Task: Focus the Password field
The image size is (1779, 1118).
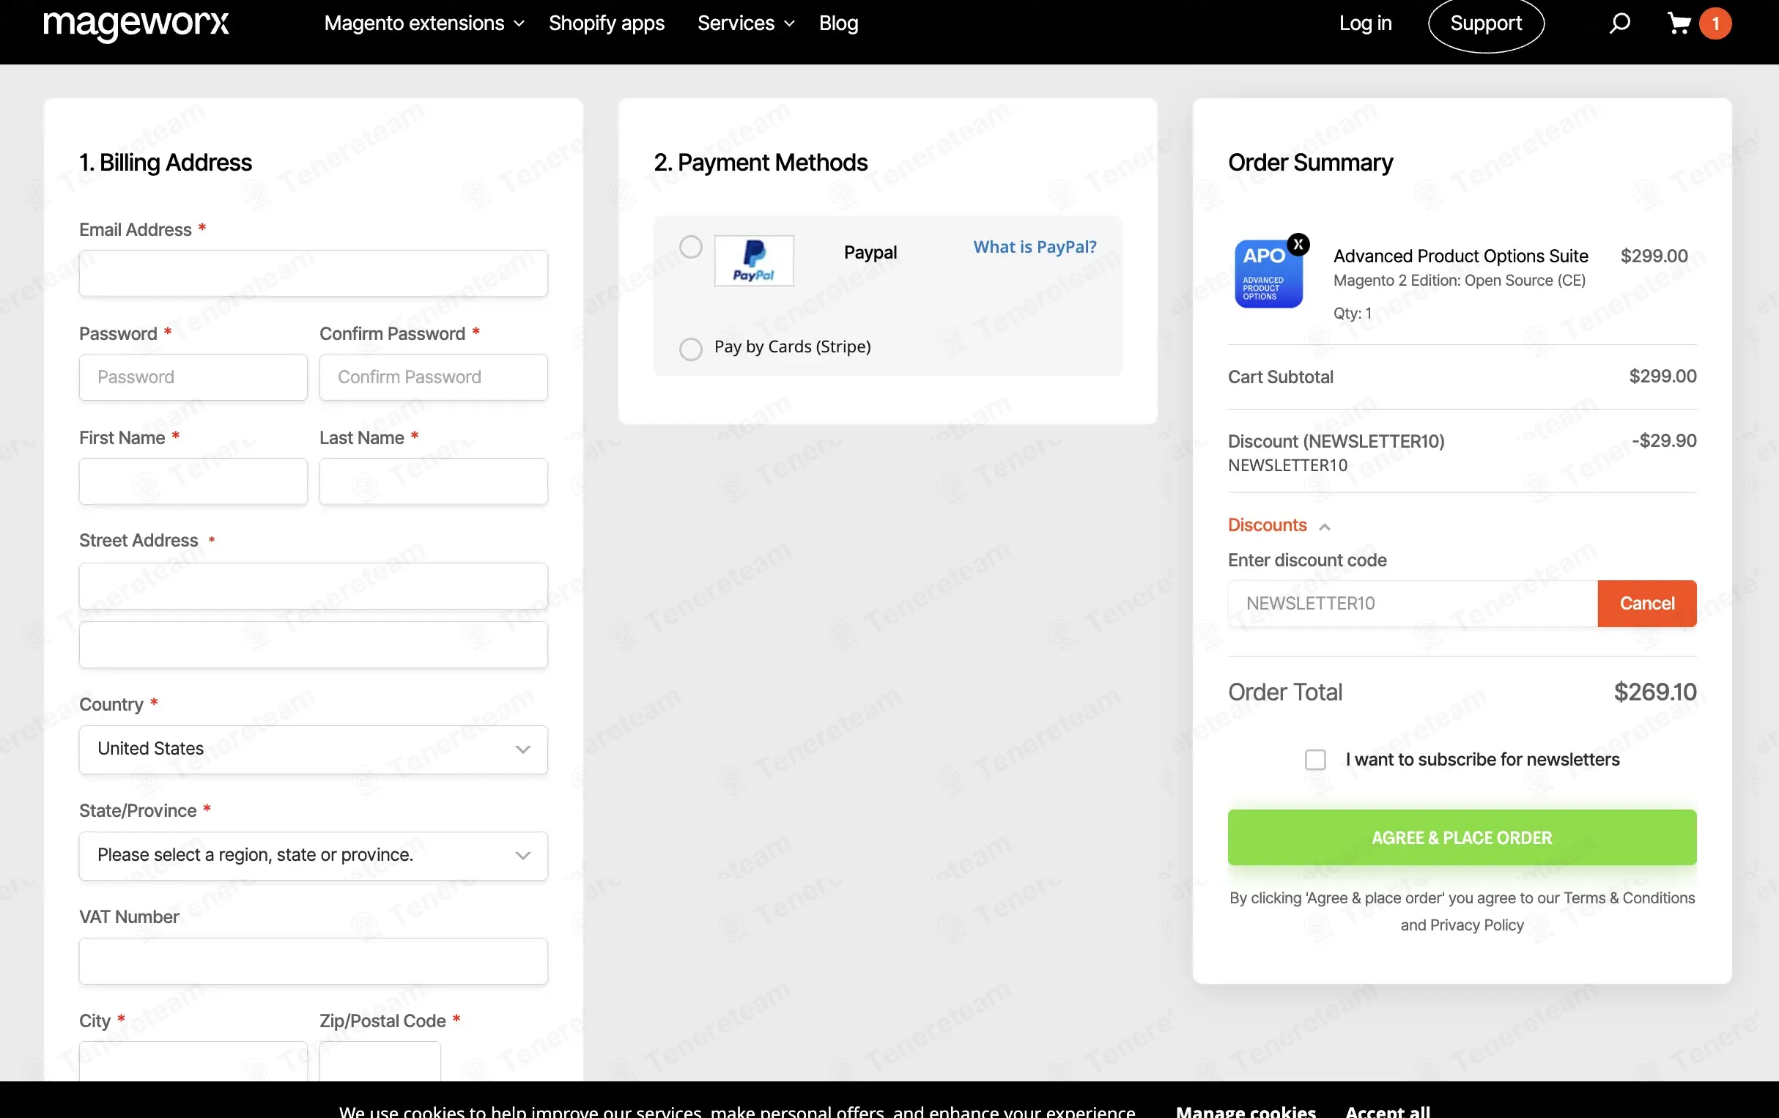Action: coord(193,377)
